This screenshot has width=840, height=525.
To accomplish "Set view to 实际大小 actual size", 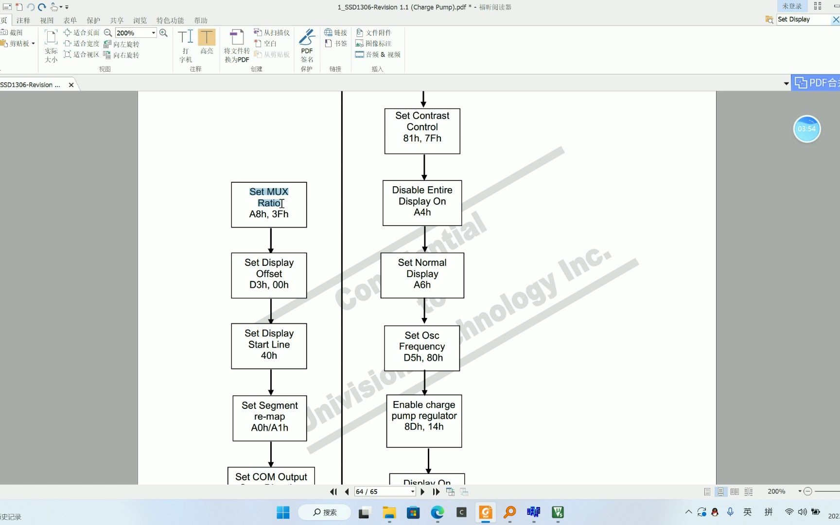I will coord(51,46).
